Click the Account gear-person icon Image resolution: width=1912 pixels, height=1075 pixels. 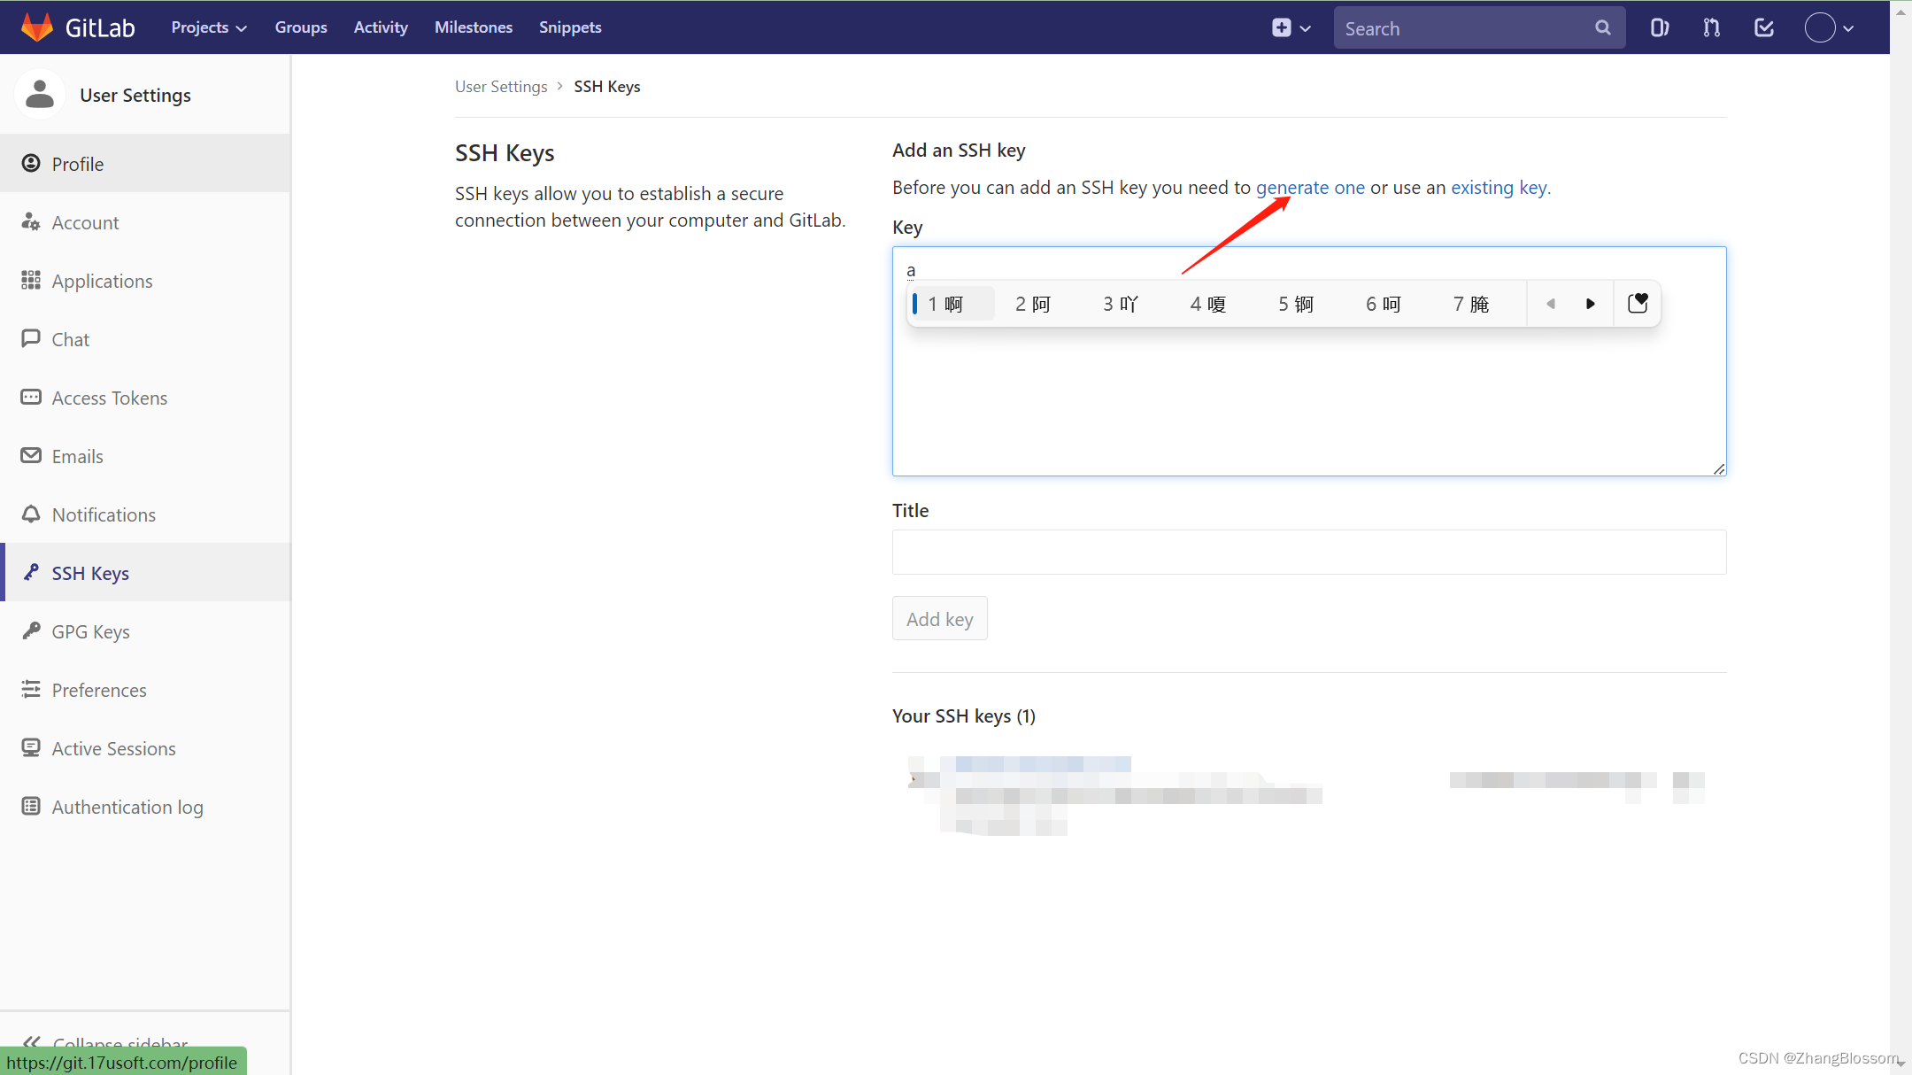[x=31, y=221]
